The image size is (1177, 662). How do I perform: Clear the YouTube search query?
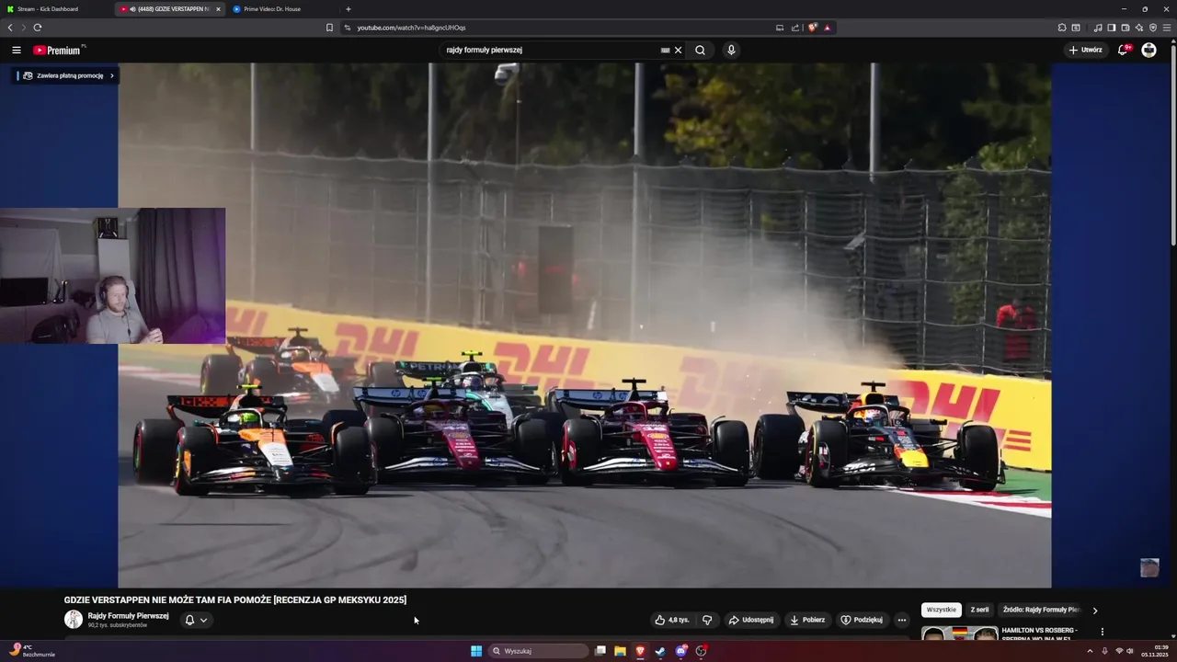pos(679,50)
